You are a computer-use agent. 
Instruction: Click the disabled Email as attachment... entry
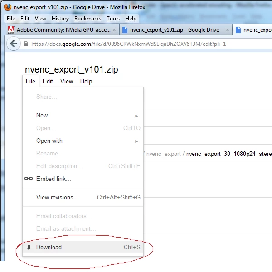click(83, 228)
